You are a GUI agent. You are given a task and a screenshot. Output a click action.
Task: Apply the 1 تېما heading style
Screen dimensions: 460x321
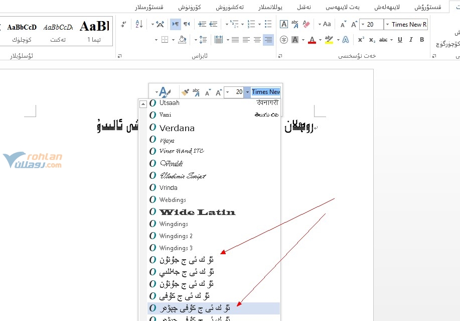(x=94, y=31)
